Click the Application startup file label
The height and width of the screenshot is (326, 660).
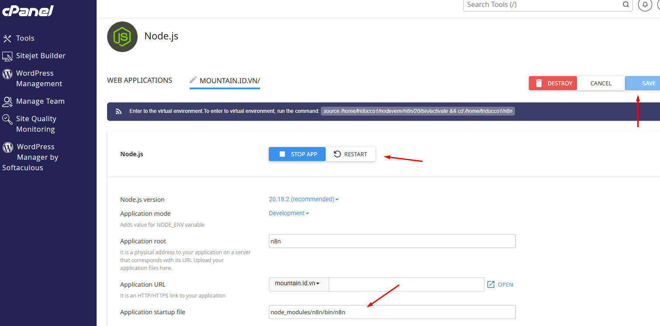coord(153,312)
